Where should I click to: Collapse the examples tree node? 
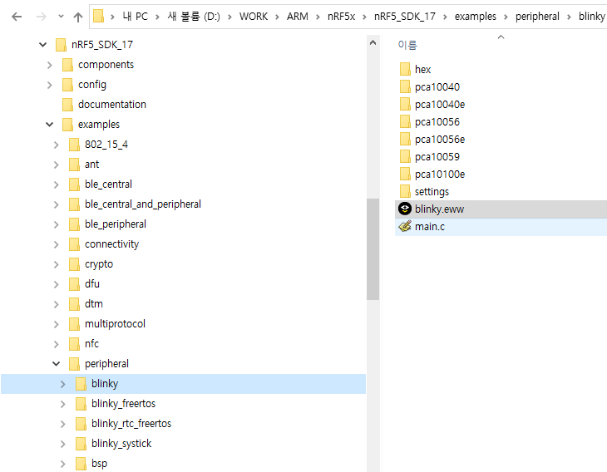pyautogui.click(x=50, y=125)
